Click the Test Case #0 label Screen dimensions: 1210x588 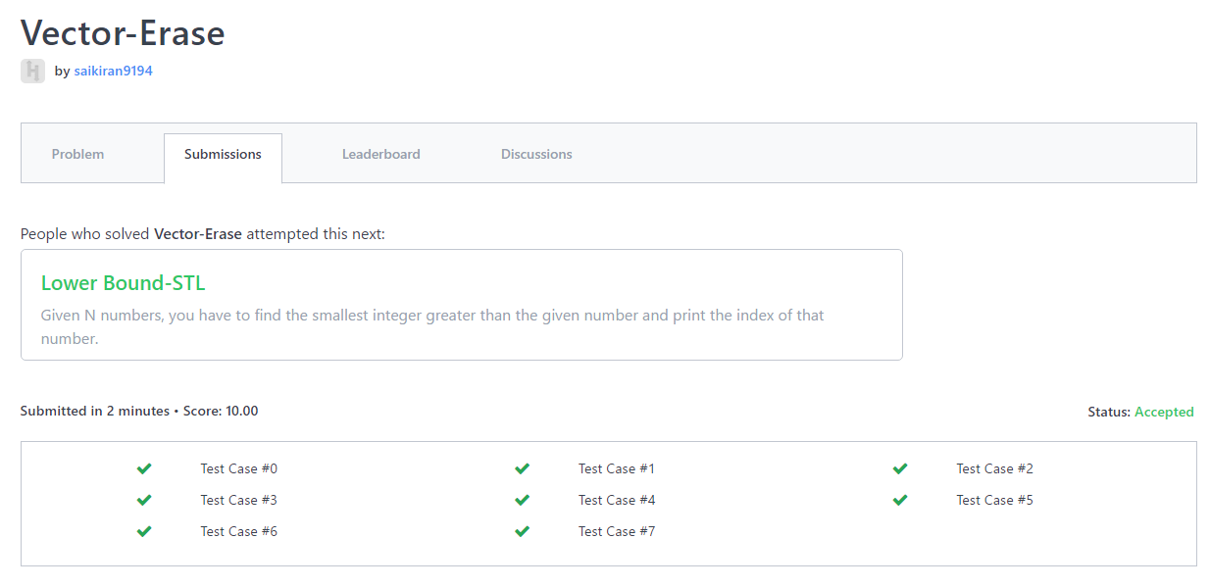click(238, 468)
